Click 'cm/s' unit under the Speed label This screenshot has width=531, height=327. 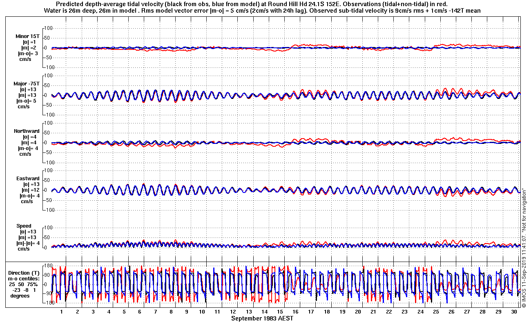[23, 249]
